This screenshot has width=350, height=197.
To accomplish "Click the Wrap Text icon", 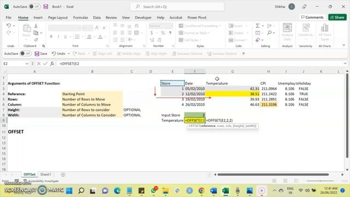I will [x=137, y=26].
